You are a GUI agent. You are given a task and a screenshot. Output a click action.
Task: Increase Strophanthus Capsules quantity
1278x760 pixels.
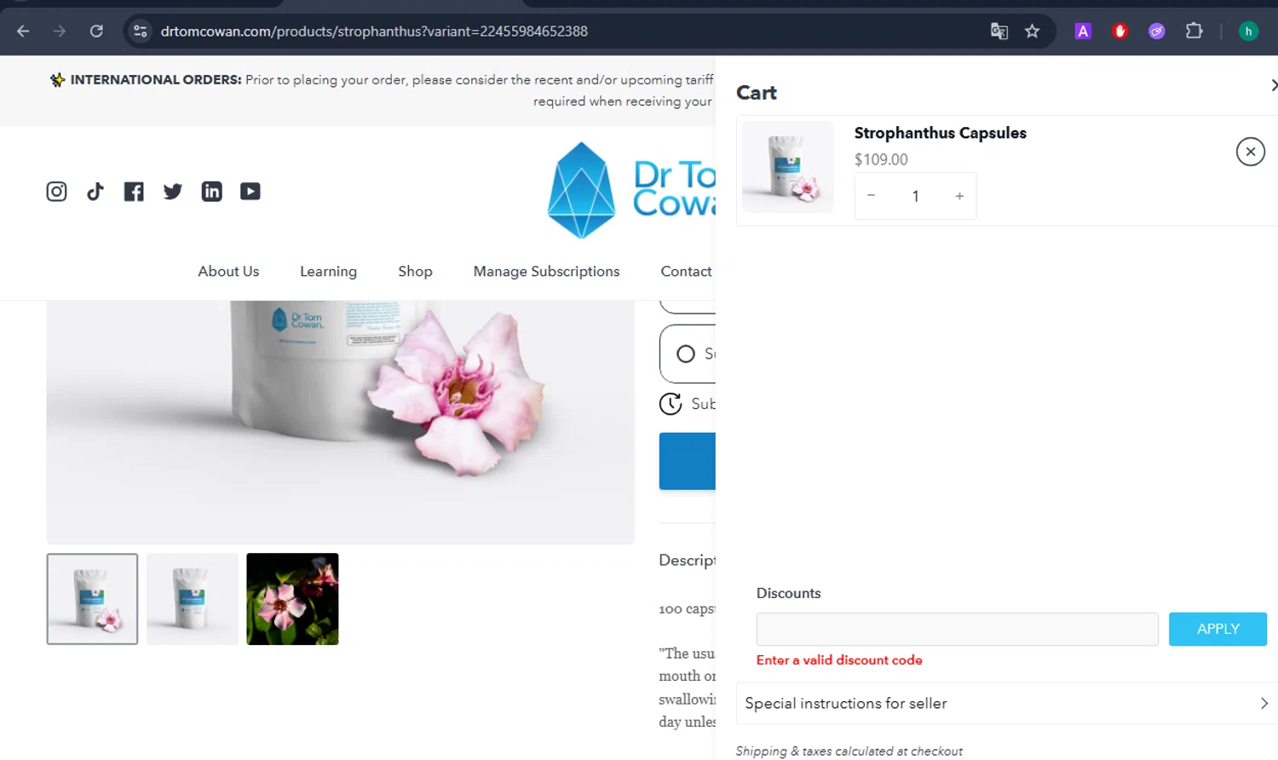959,196
